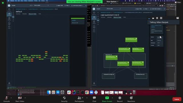Open Slack from the shared Dock

[x=69, y=92]
